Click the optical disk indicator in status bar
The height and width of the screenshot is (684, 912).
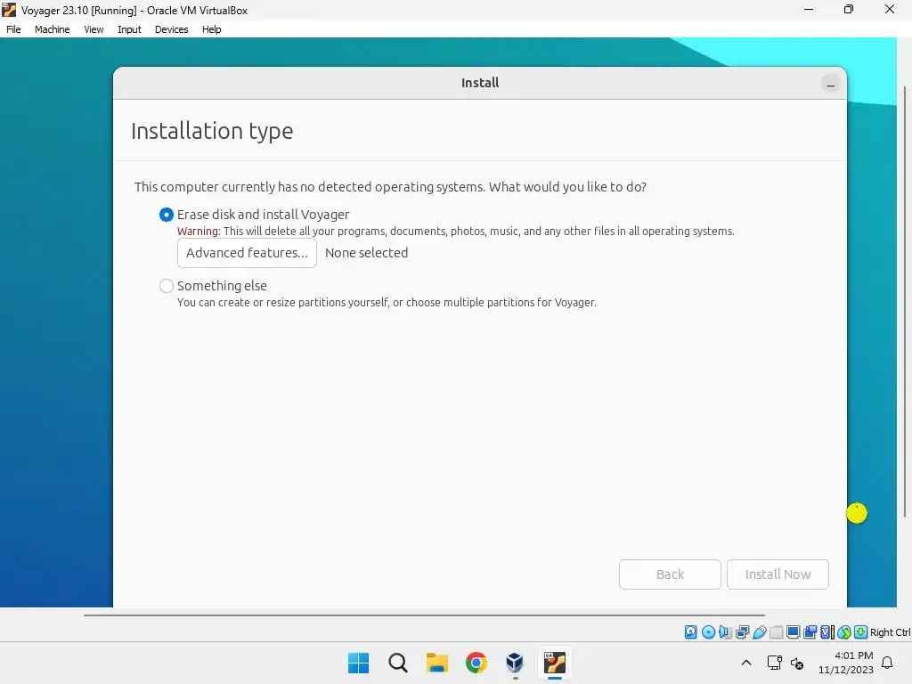(x=708, y=631)
